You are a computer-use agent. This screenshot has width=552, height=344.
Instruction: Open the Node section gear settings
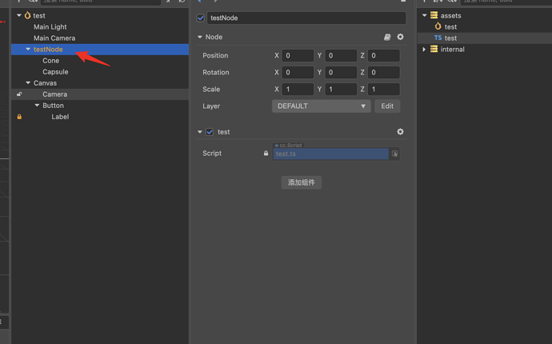(400, 37)
